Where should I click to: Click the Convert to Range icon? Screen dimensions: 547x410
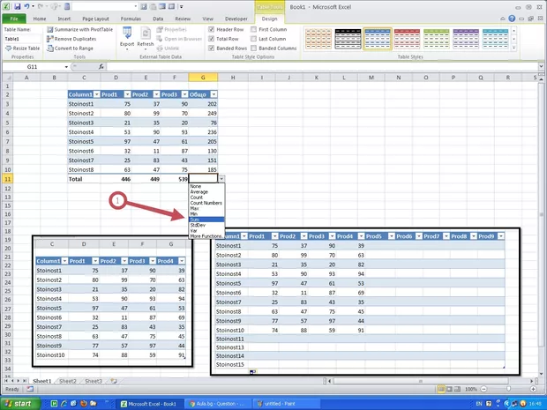[49, 48]
